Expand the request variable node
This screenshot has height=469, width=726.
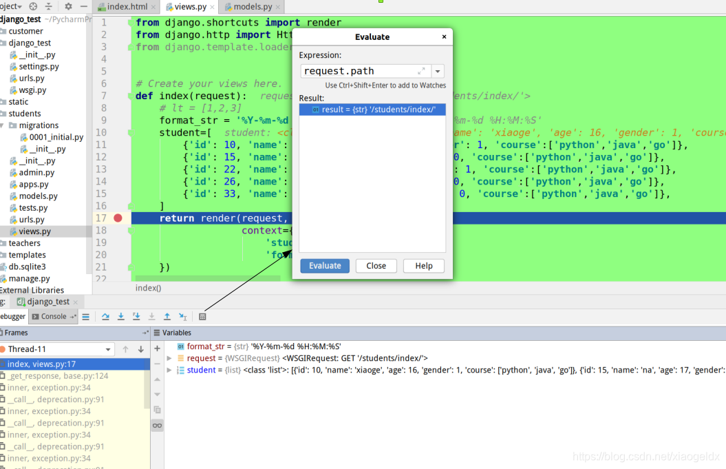pos(169,358)
